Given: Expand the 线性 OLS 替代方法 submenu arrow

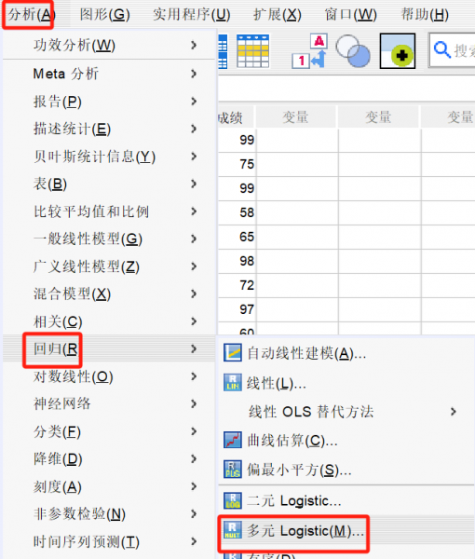Looking at the screenshot, I should 453,412.
